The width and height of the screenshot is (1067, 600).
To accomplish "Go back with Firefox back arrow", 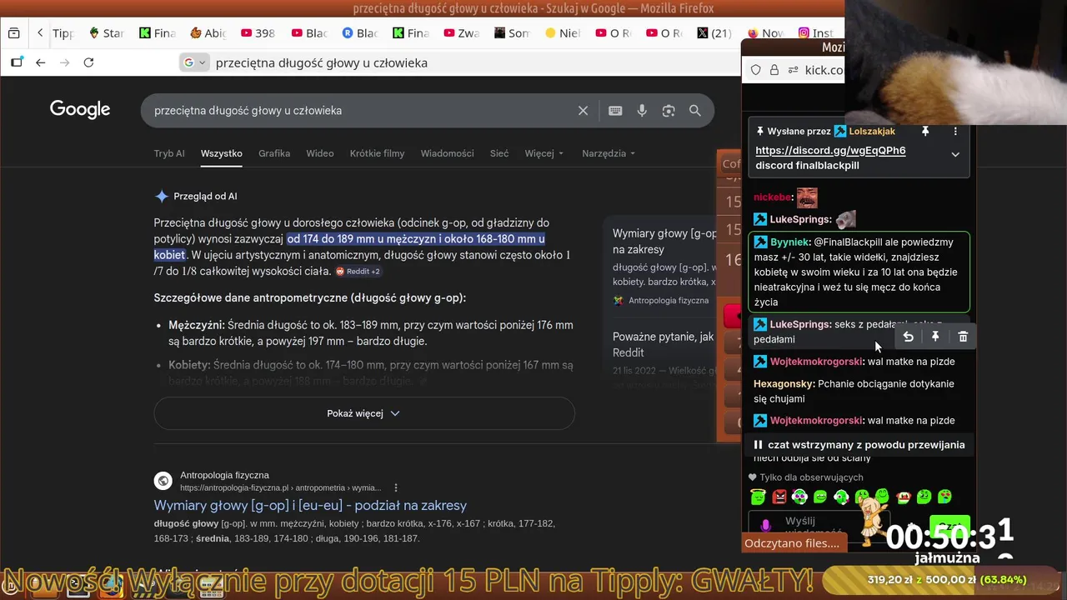I will click(40, 62).
